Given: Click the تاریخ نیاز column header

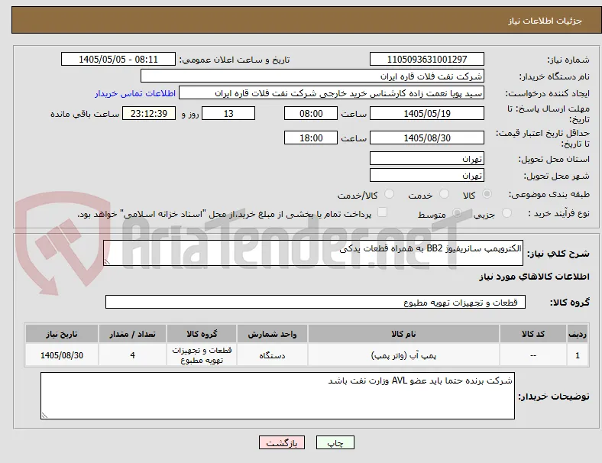Looking at the screenshot, I should 62,334.
